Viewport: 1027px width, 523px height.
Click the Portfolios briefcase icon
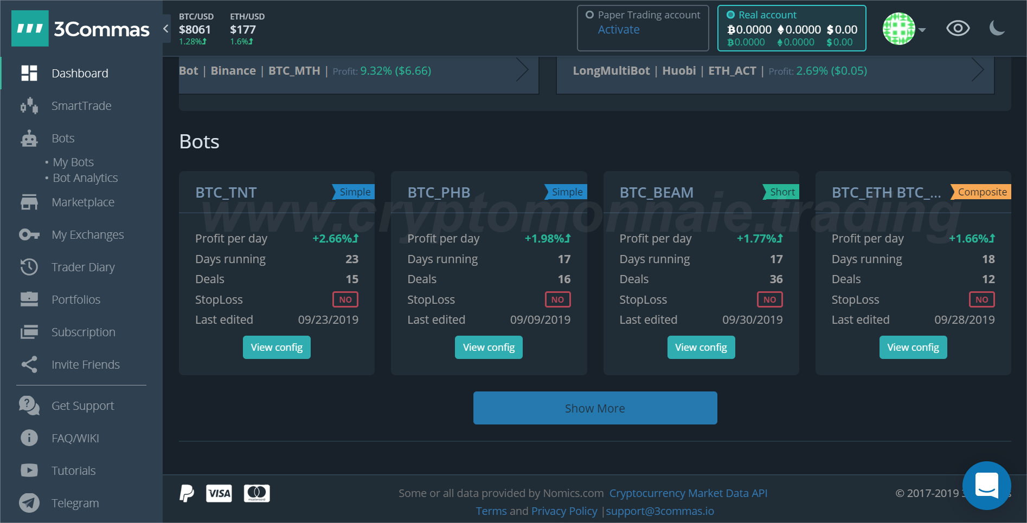tap(29, 299)
